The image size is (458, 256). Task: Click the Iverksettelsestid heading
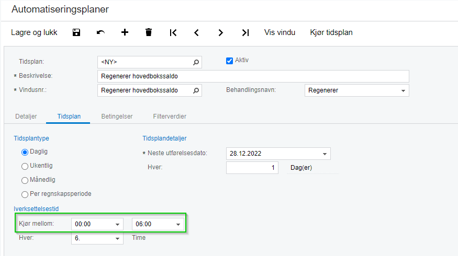click(36, 209)
